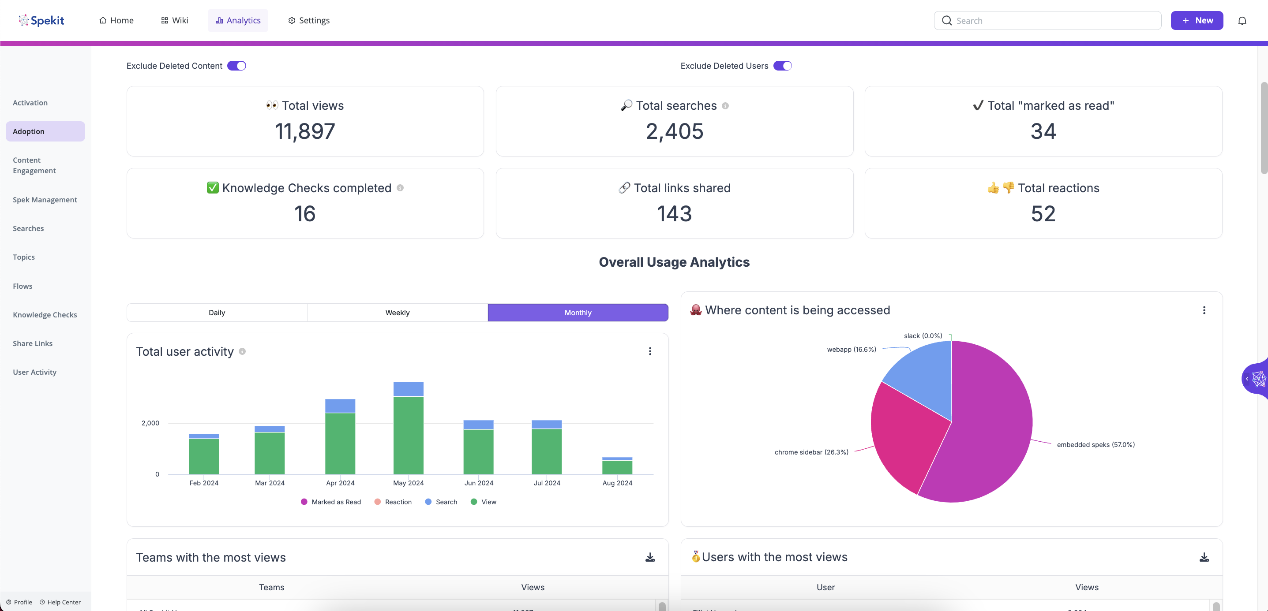
Task: Click the New button
Action: tap(1197, 20)
